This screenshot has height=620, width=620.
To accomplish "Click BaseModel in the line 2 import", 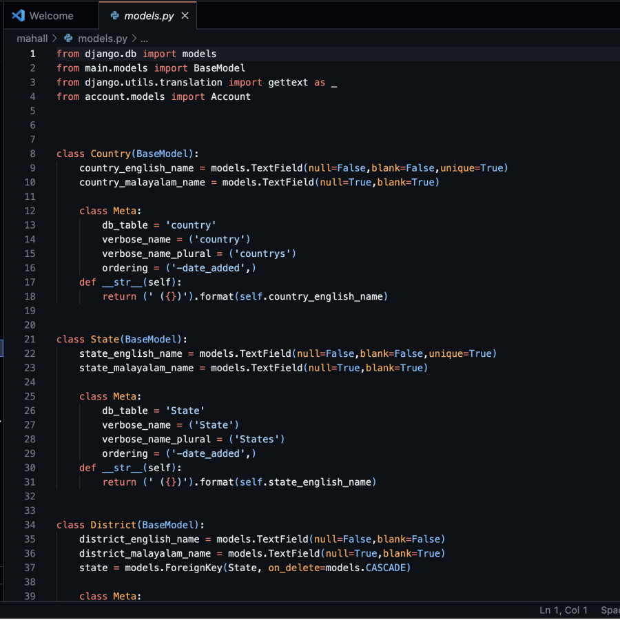I will tap(219, 68).
